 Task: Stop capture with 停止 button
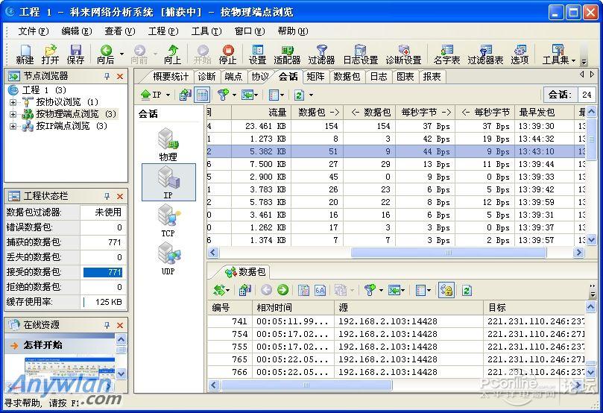[227, 54]
